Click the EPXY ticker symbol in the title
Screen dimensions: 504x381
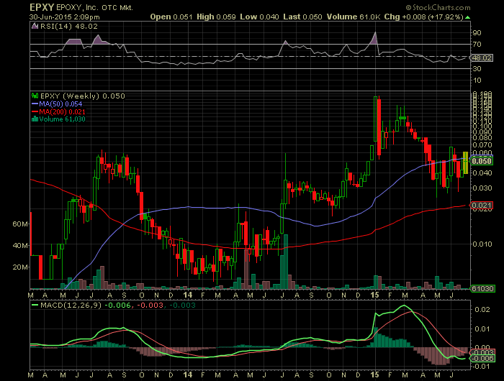(42, 7)
